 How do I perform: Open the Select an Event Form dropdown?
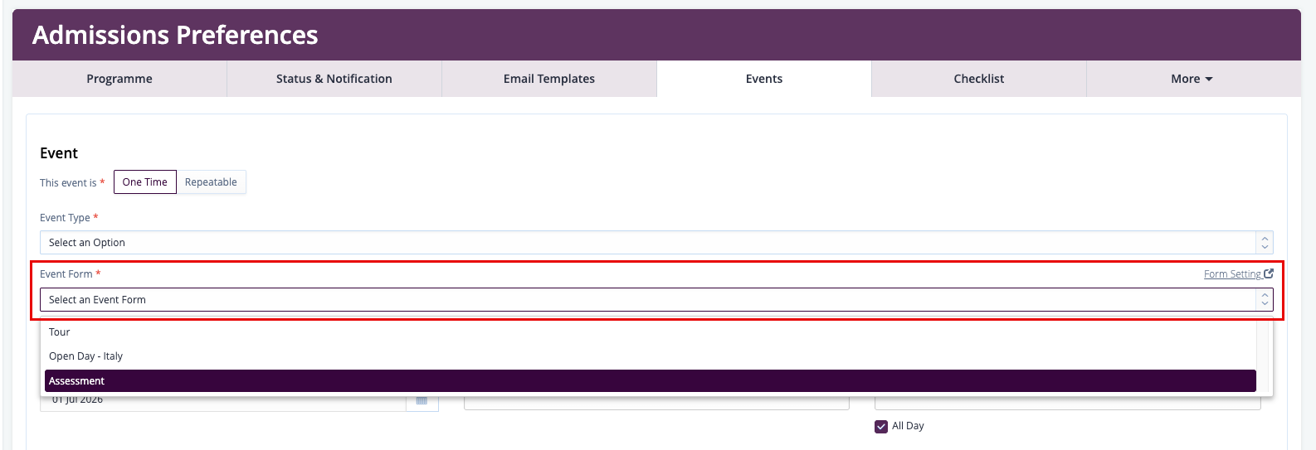[656, 300]
